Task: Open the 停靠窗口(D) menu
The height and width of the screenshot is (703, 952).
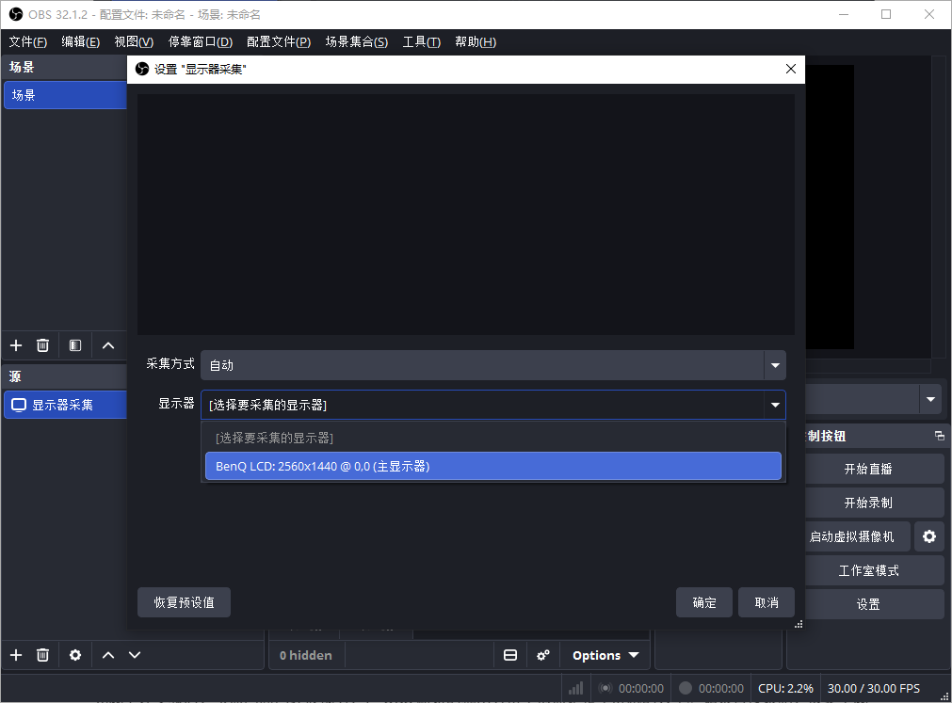Action: point(201,41)
